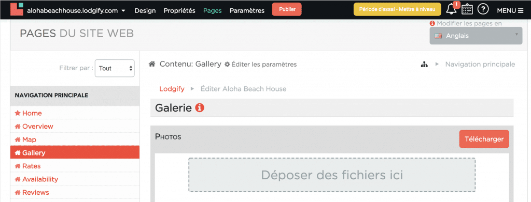This screenshot has height=202, width=531.
Task: Click the info icon beside Modifier les pages en
Action: tap(432, 24)
